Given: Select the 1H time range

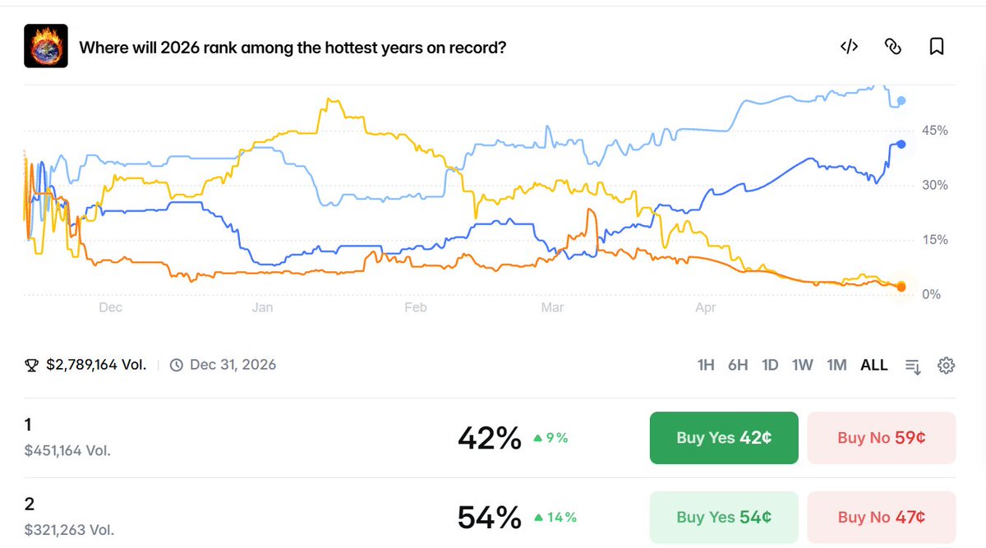Looking at the screenshot, I should click(706, 366).
